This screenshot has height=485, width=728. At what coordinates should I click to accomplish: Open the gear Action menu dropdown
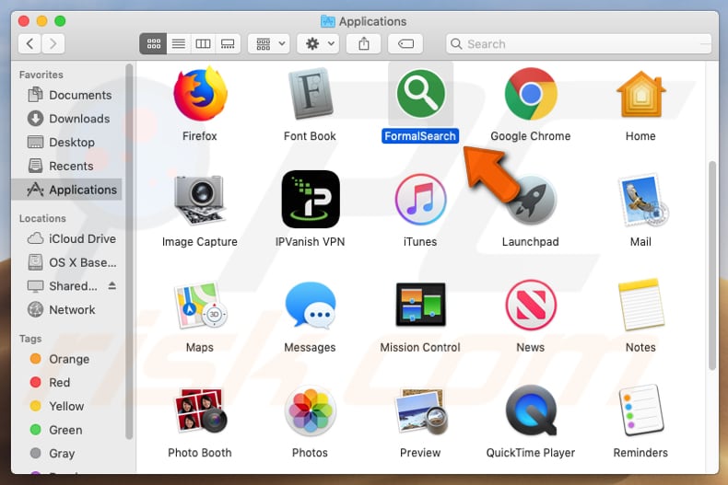[319, 44]
